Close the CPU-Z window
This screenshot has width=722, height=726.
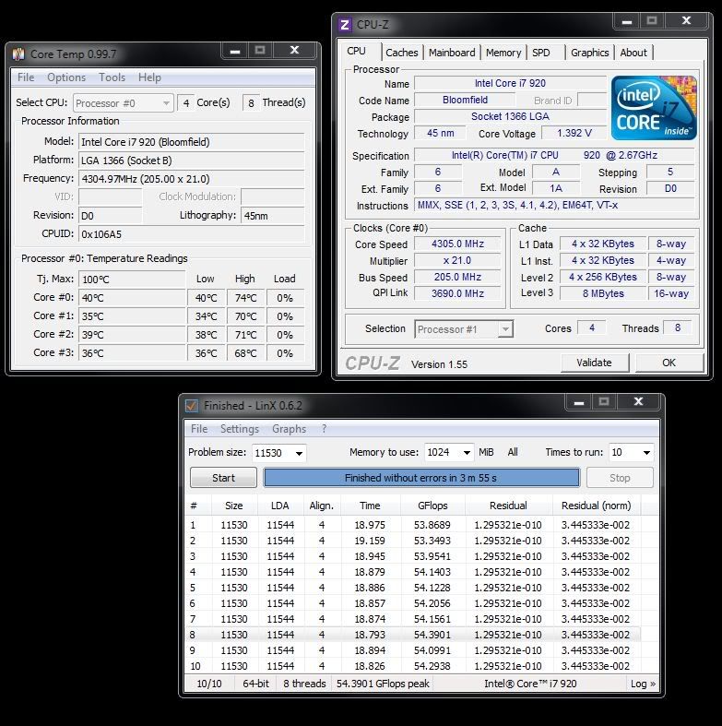tap(687, 21)
